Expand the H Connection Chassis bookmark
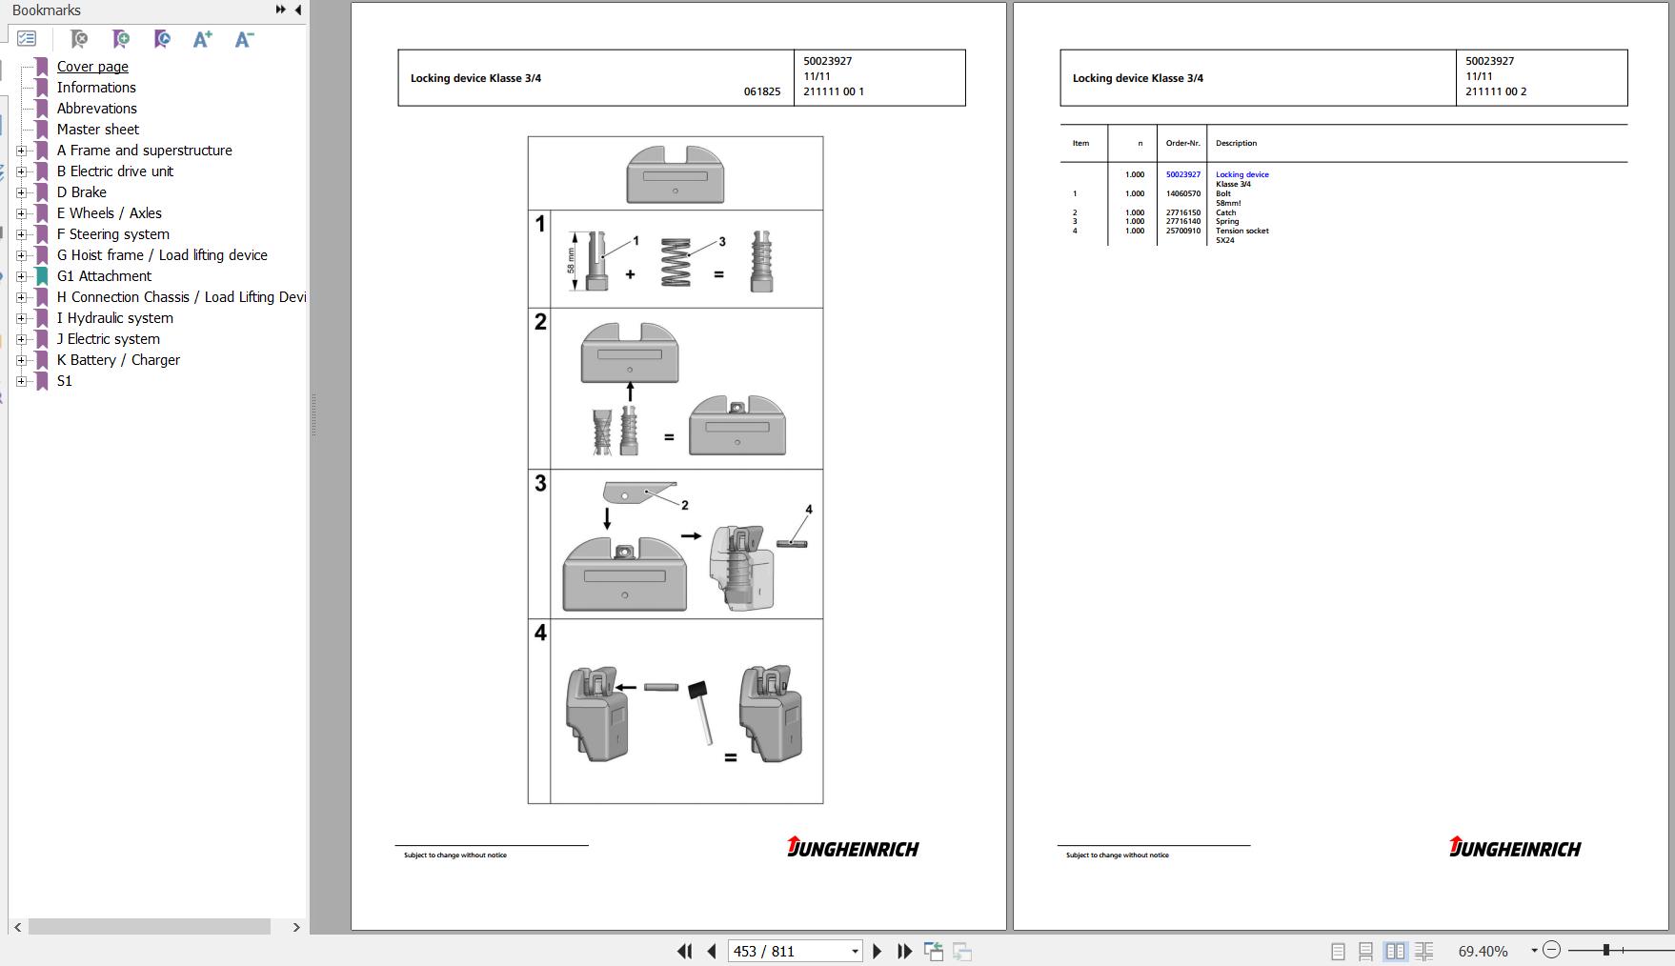Screen dimensions: 1675x966 click(22, 297)
